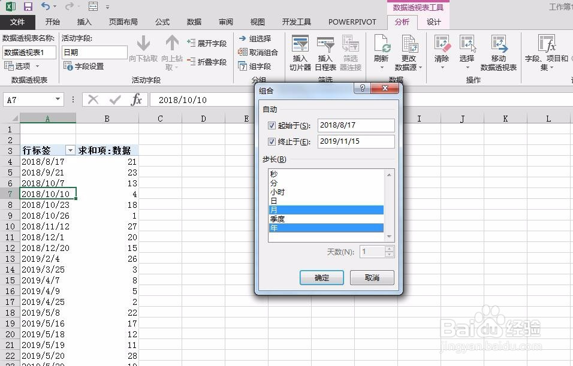Click the 天数 value input field
Viewport: 573px width, 366px height.
(x=373, y=252)
